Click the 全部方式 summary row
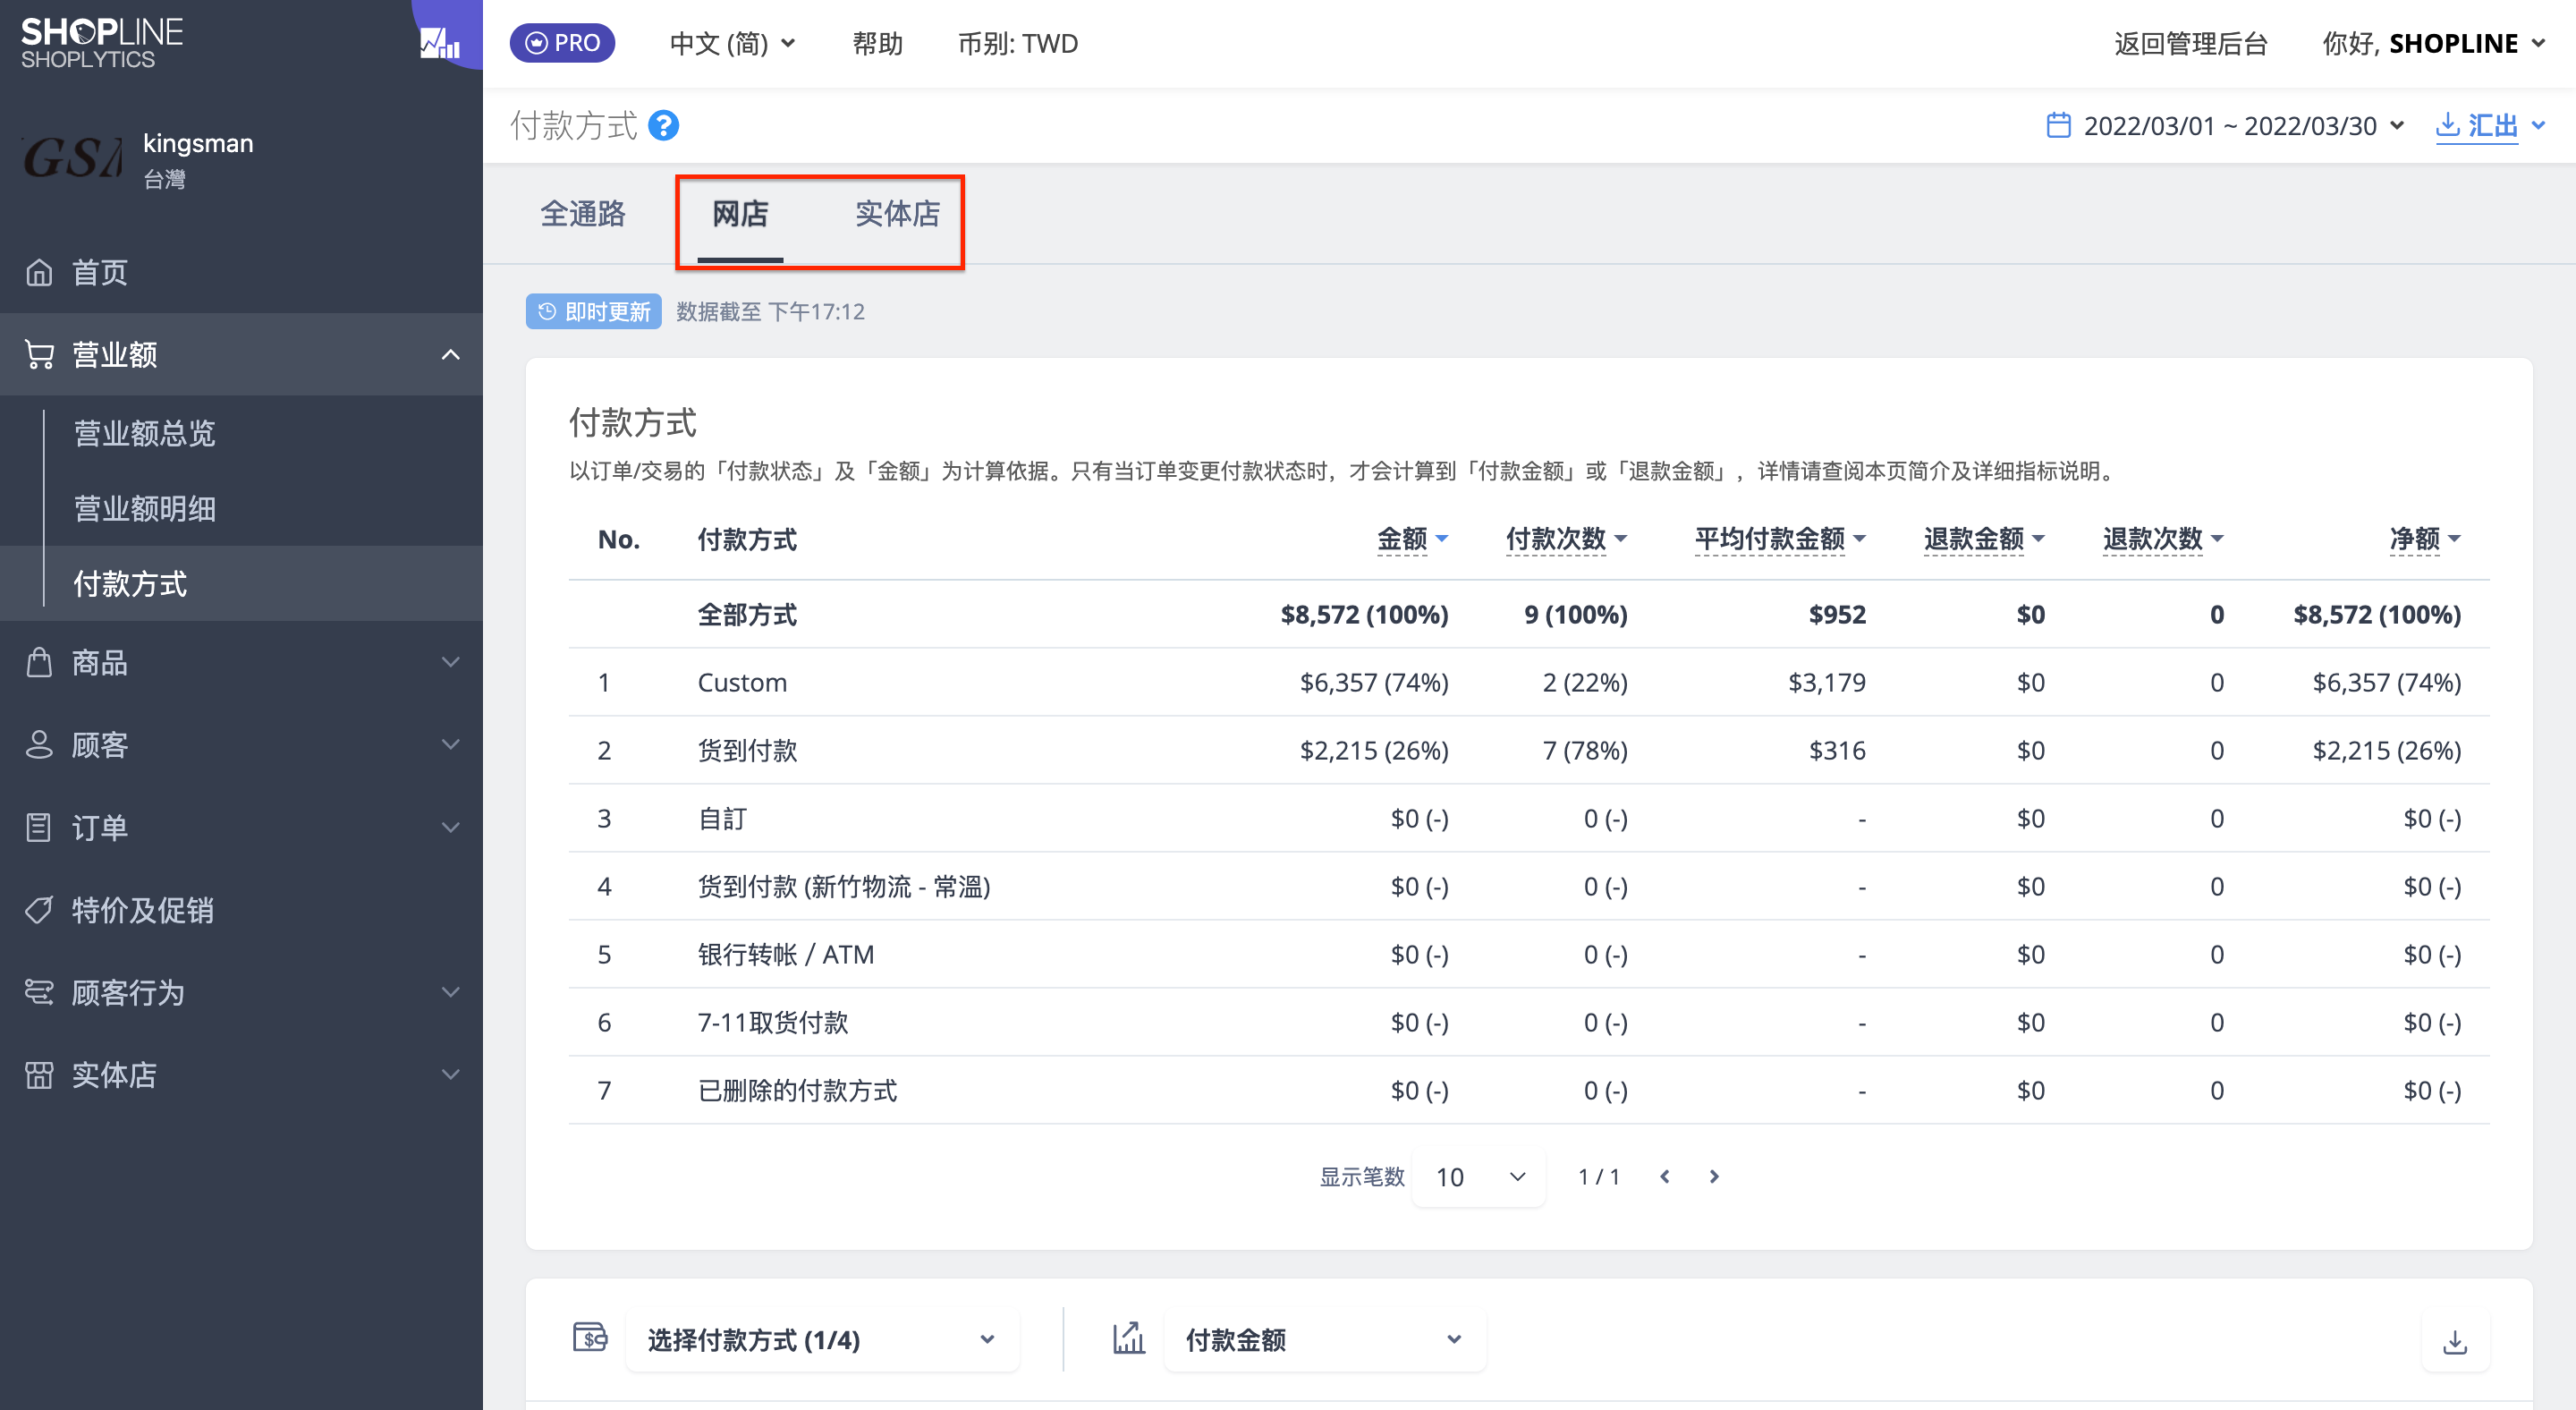 pyautogui.click(x=1529, y=614)
